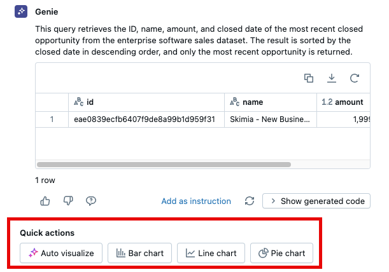Regenerate the response using the circular arrows icon
The height and width of the screenshot is (272, 389).
250,201
